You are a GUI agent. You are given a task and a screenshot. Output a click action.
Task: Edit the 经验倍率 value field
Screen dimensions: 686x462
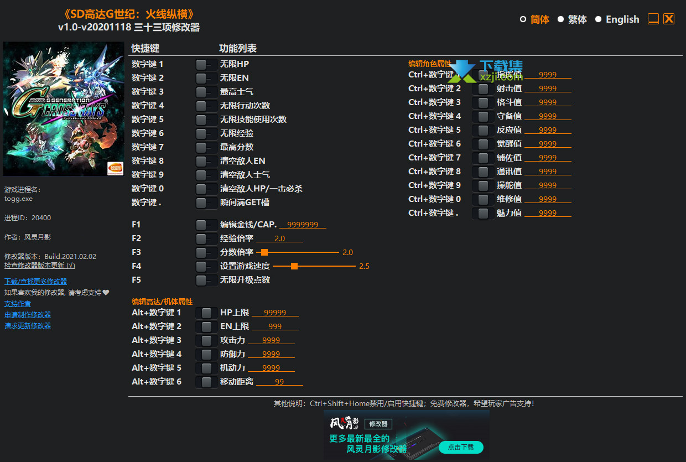tap(279, 238)
